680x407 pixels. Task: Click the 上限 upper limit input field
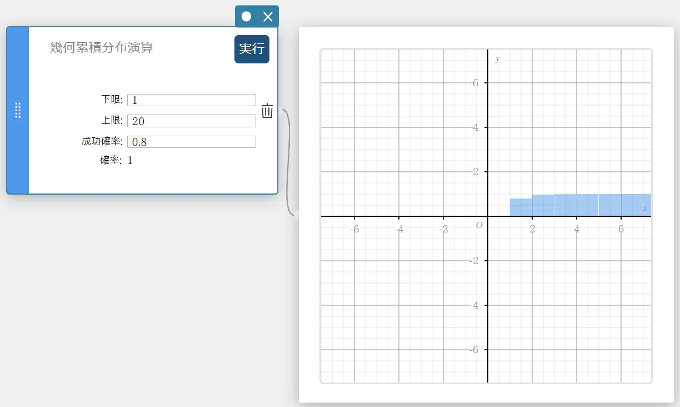[191, 121]
